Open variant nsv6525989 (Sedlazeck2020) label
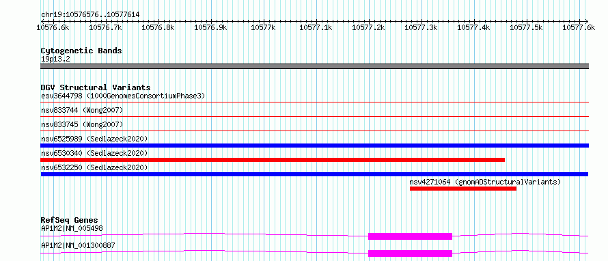The height and width of the screenshot is (261, 608). [x=94, y=139]
